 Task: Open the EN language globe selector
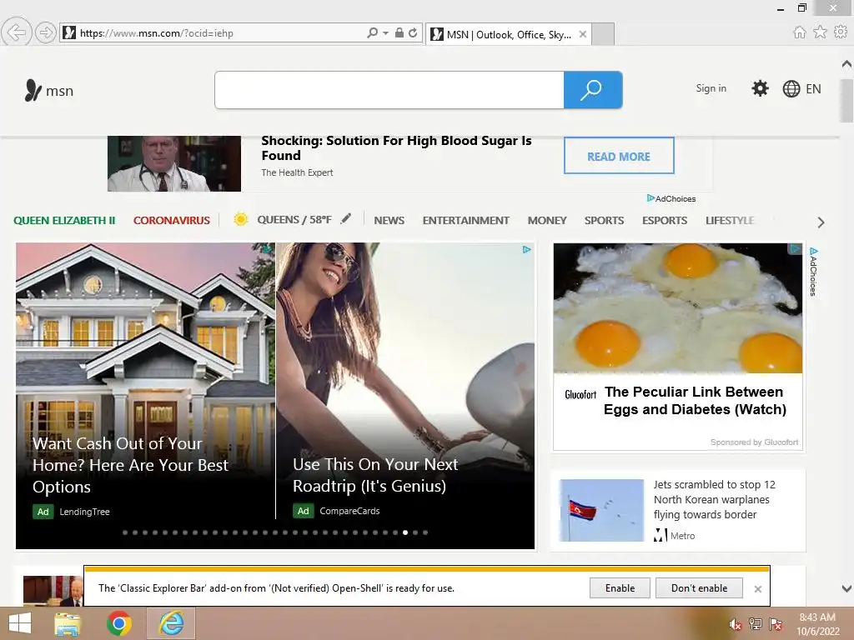point(801,88)
